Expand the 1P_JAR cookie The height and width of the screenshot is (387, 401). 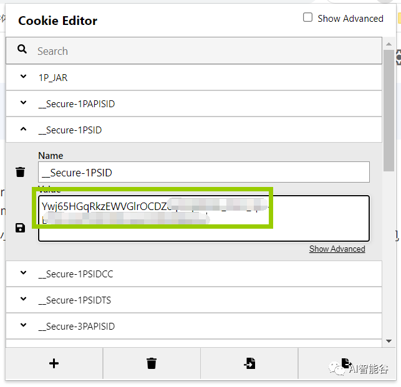point(24,77)
